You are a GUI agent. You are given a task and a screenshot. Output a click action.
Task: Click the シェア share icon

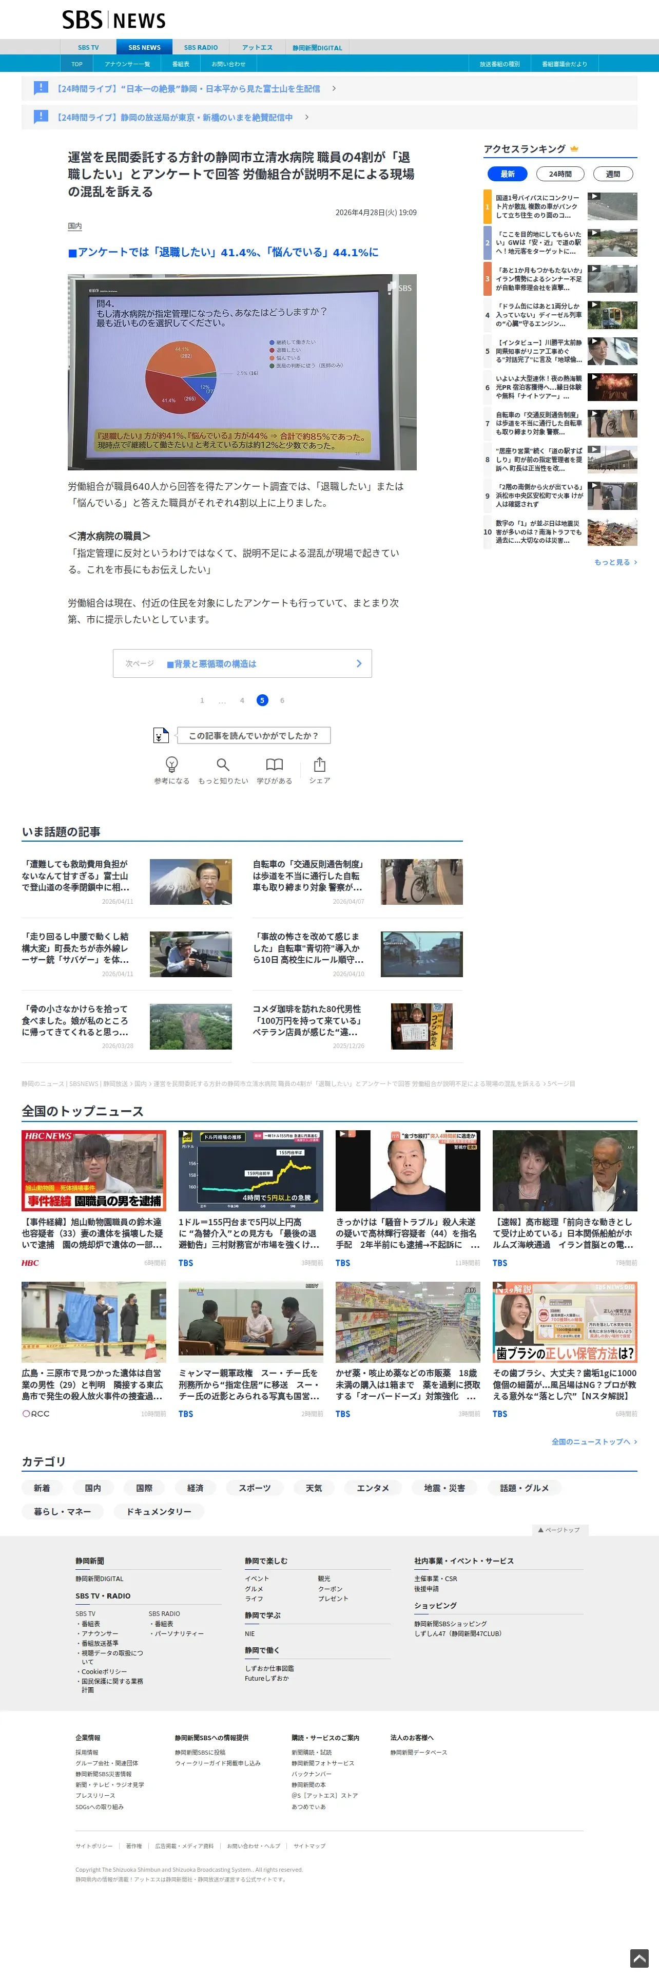[320, 764]
